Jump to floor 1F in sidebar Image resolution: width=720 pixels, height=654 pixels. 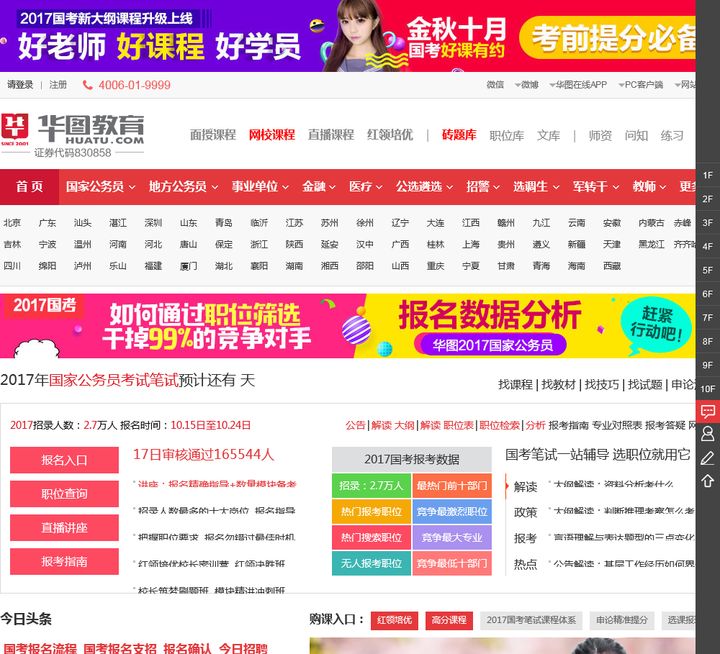pyautogui.click(x=708, y=176)
